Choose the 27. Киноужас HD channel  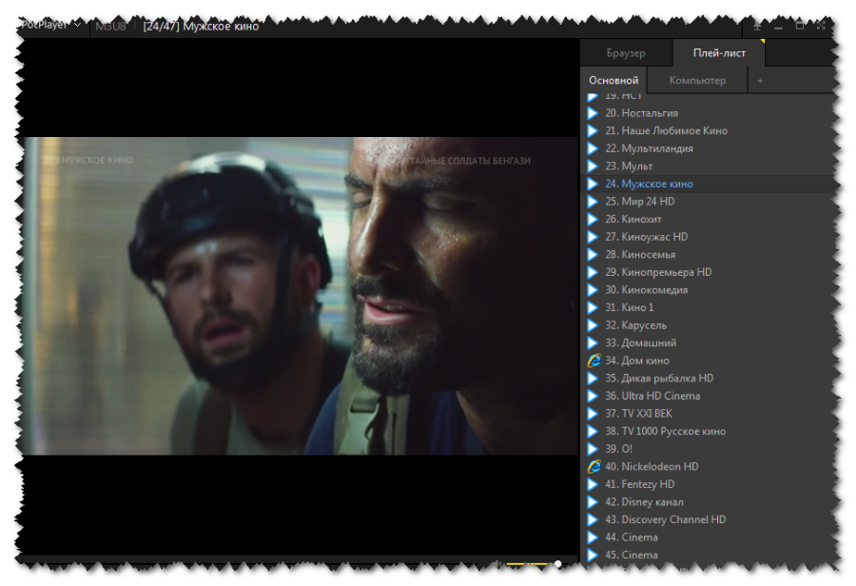coord(709,237)
